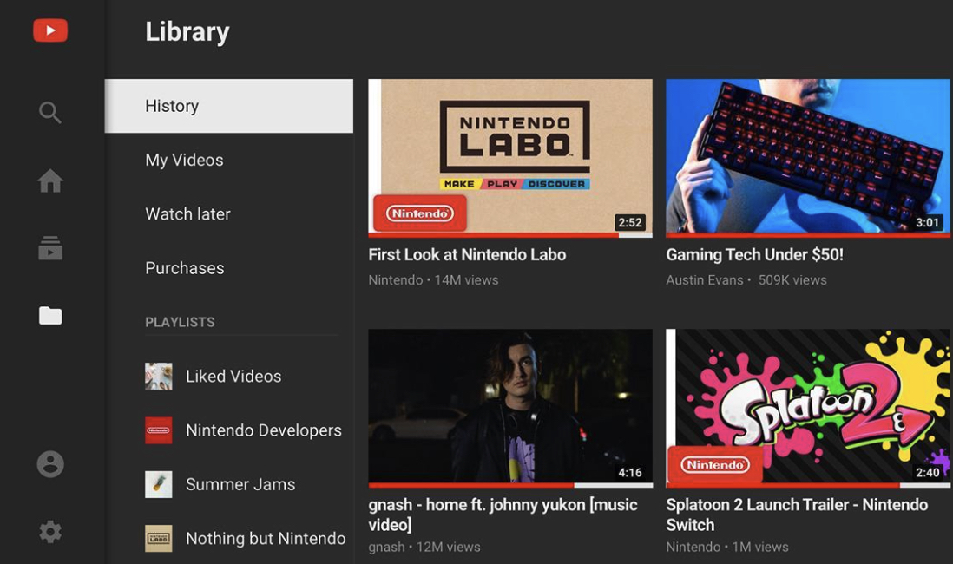Click the YouTube logo icon
The height and width of the screenshot is (564, 953).
(x=50, y=30)
